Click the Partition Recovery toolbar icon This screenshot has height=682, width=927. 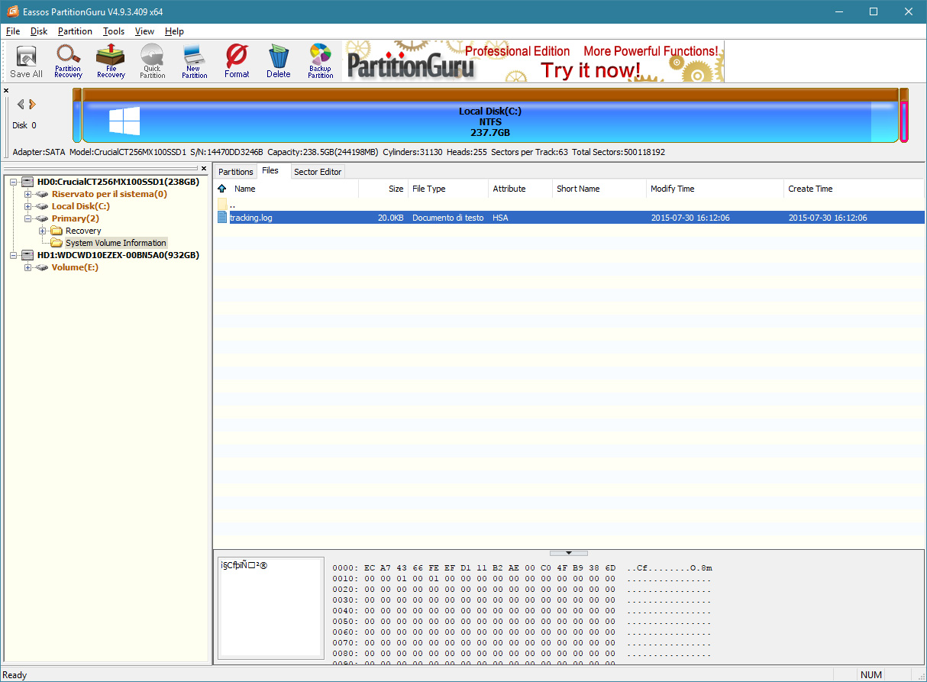pos(68,61)
